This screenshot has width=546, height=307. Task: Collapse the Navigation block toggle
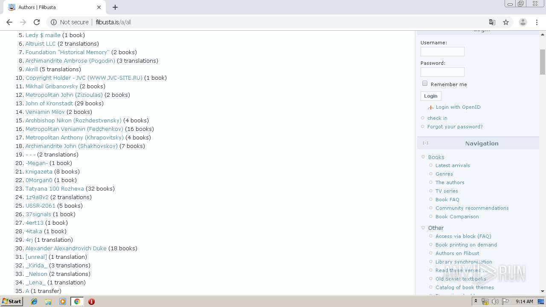click(x=425, y=143)
